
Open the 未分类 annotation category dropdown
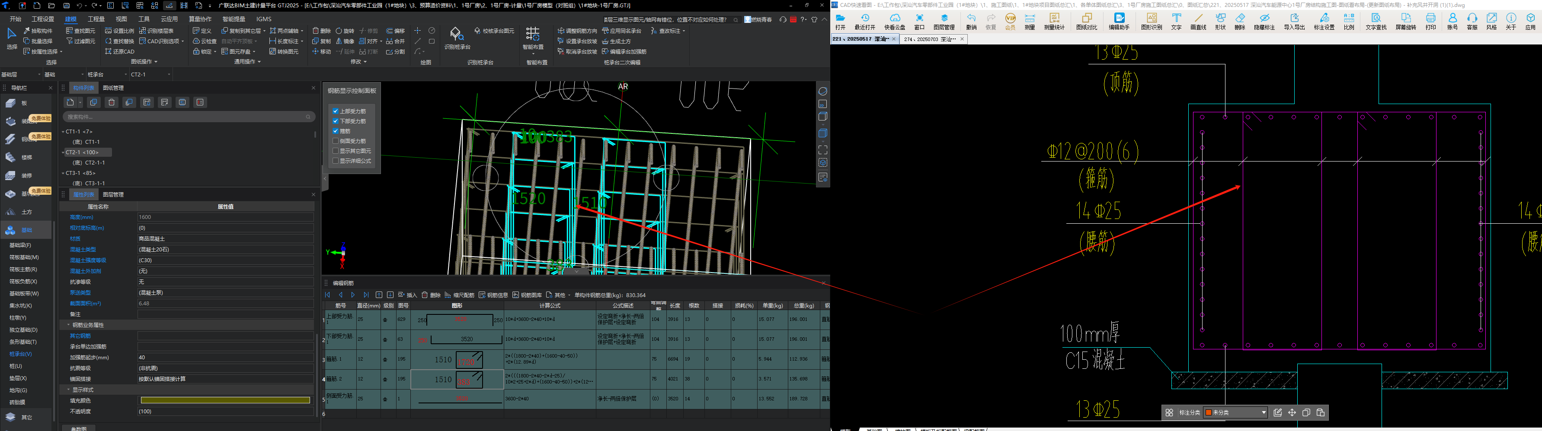(1236, 412)
